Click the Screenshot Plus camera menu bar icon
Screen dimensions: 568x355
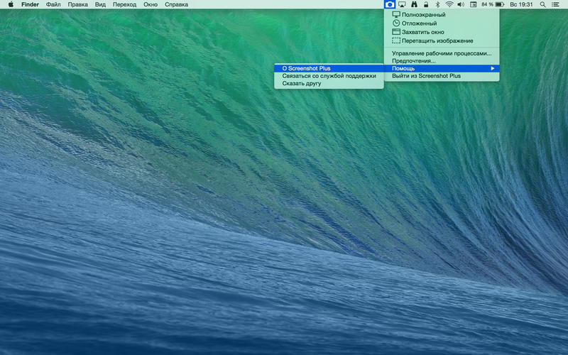[x=389, y=4]
